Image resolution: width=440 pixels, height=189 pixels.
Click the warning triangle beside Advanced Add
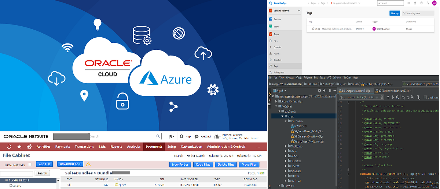[x=88, y=165]
